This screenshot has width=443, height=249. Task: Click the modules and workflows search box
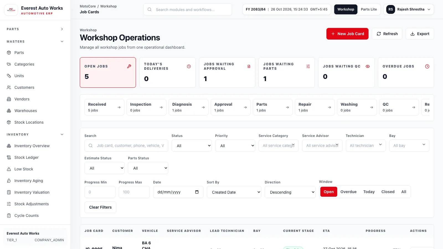point(188,9)
